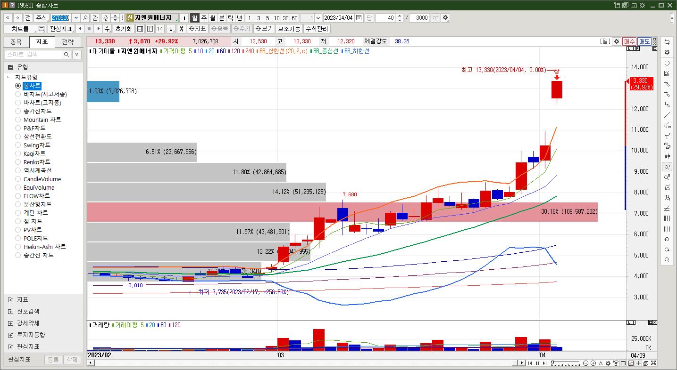Click the bottom replay speed slider handle
The width and height of the screenshot is (677, 370).
tap(553, 363)
